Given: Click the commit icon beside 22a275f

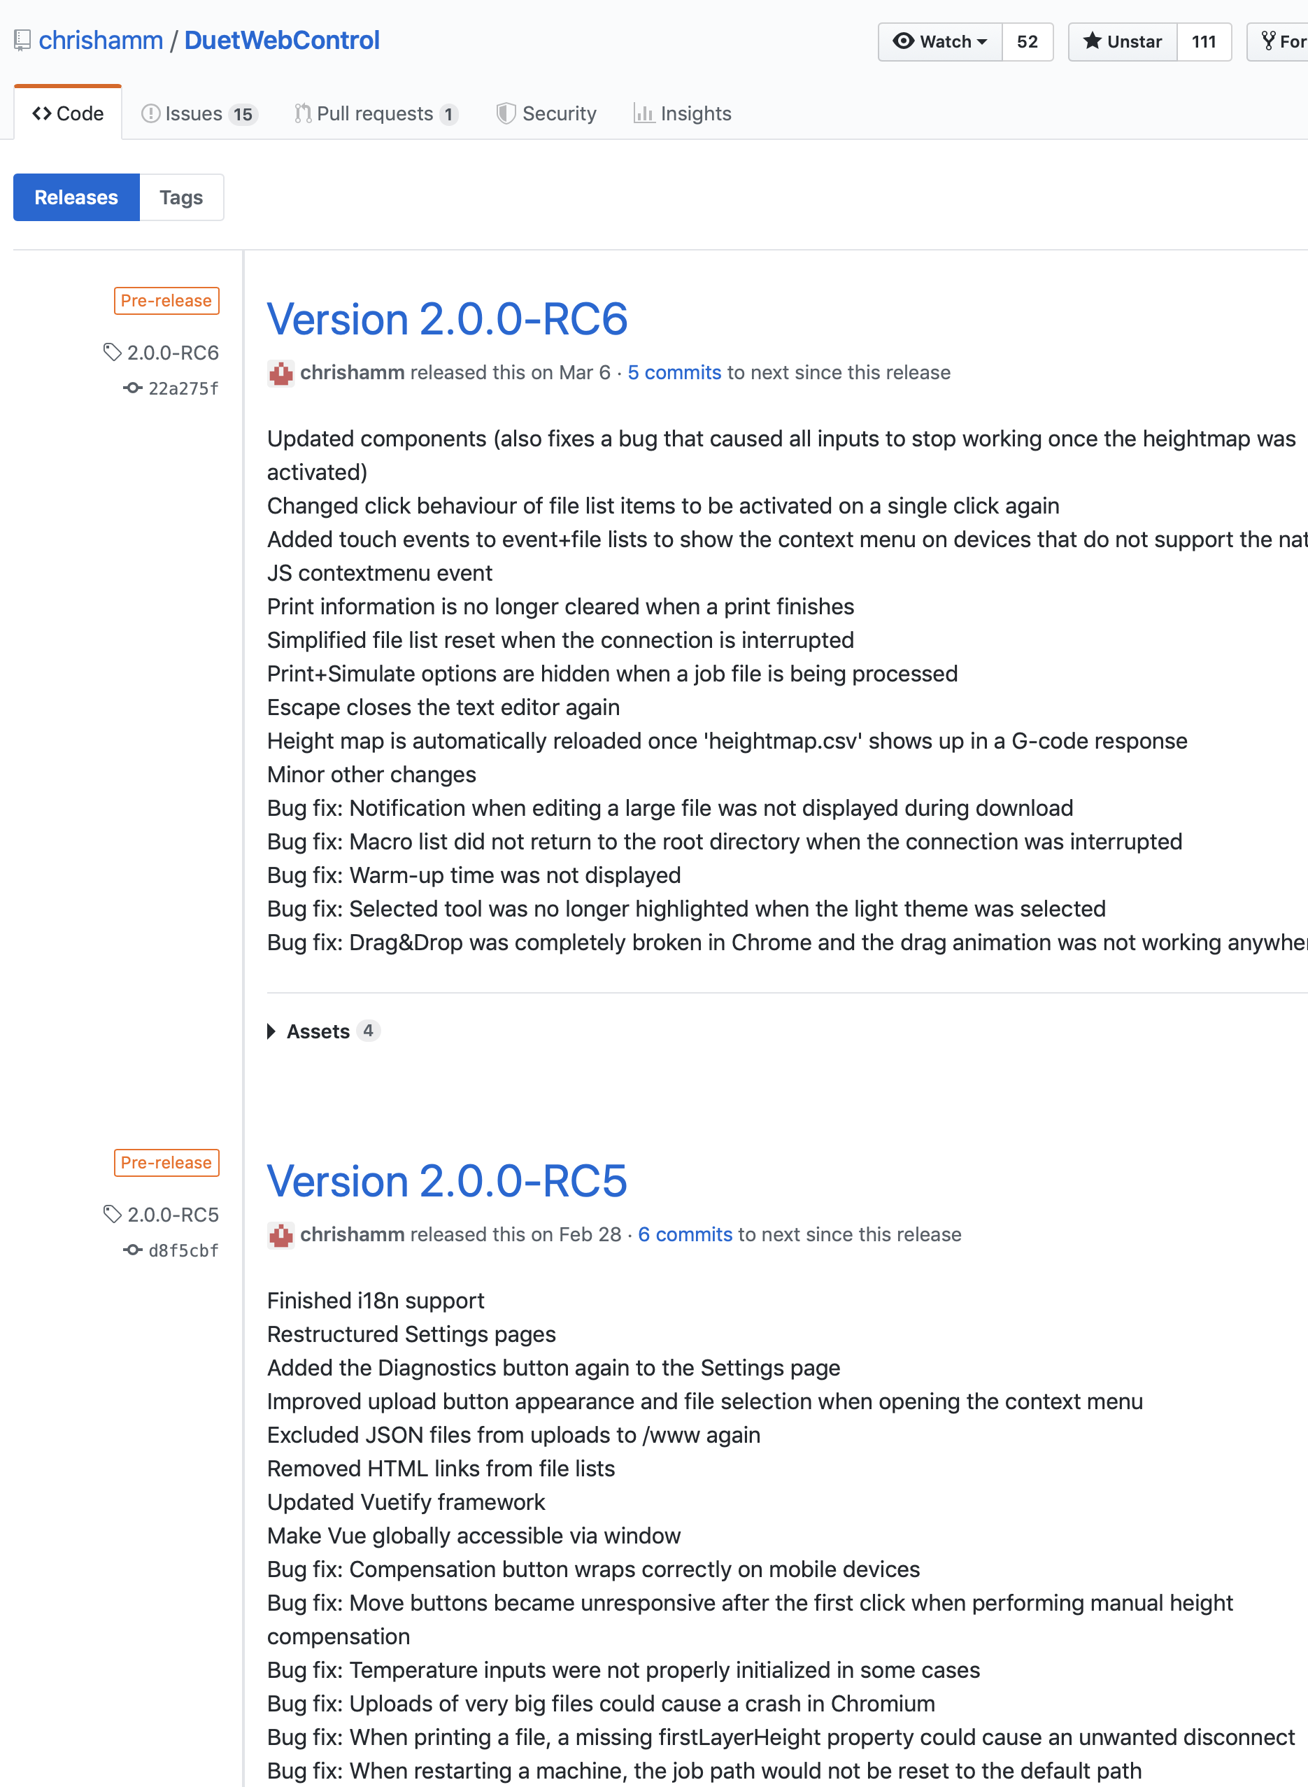Looking at the screenshot, I should click(132, 388).
